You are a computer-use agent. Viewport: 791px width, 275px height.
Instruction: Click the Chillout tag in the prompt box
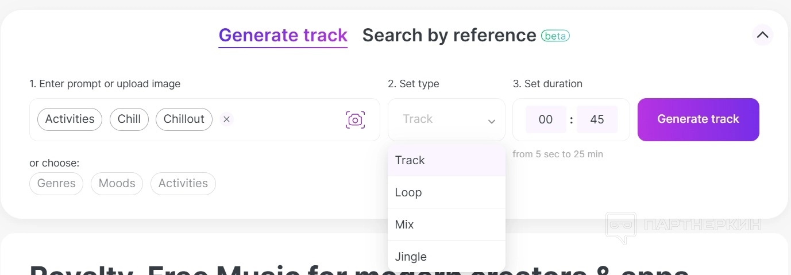click(184, 119)
